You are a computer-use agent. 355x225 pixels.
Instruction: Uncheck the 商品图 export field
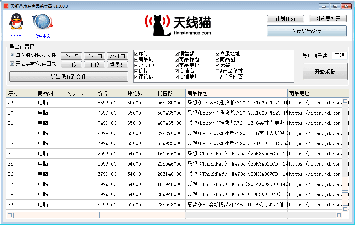(x=217, y=59)
